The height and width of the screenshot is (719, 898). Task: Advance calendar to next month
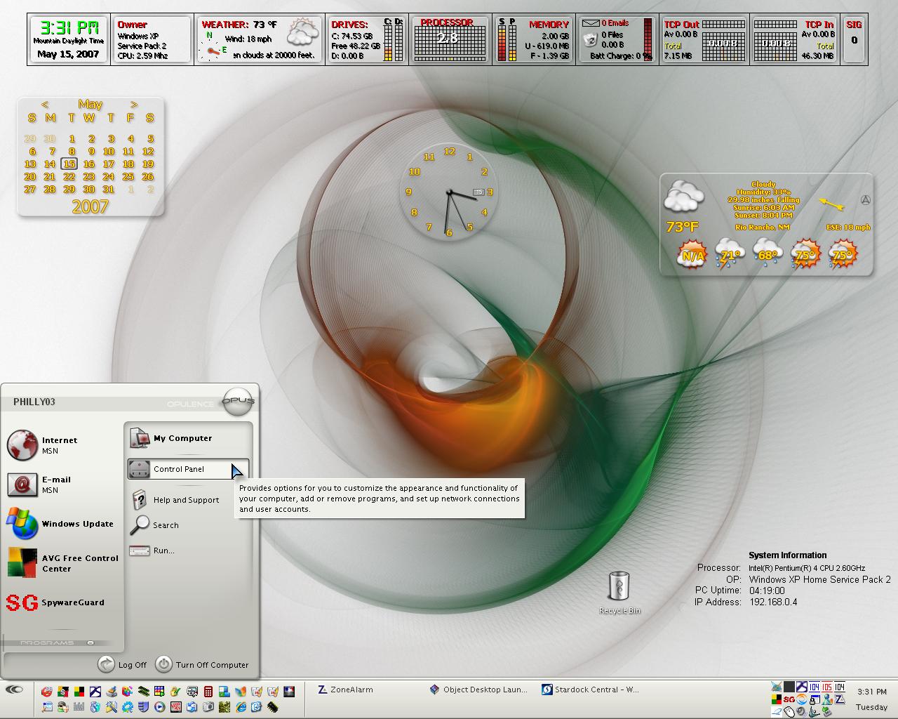tap(133, 105)
